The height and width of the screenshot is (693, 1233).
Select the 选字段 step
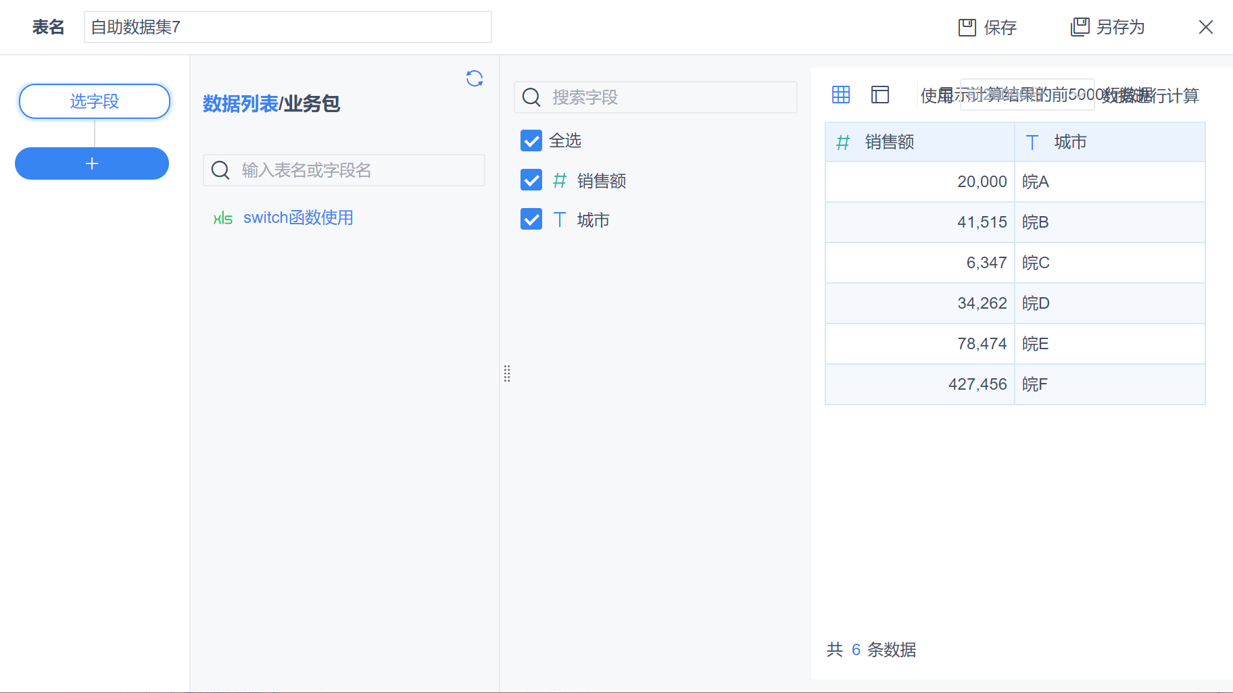click(95, 101)
